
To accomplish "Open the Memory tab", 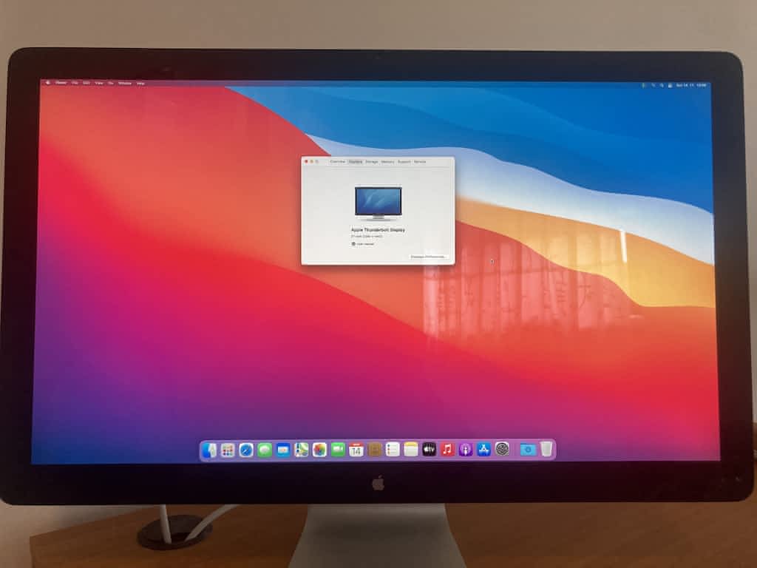I will click(388, 162).
